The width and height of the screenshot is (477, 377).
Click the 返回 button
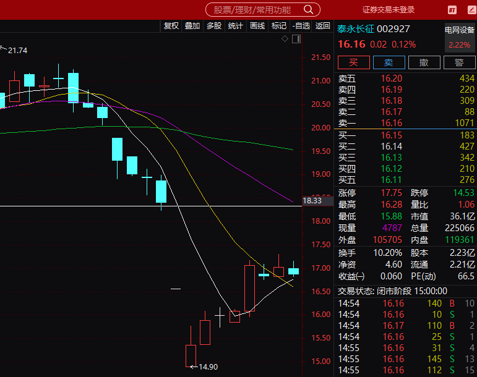click(x=323, y=26)
